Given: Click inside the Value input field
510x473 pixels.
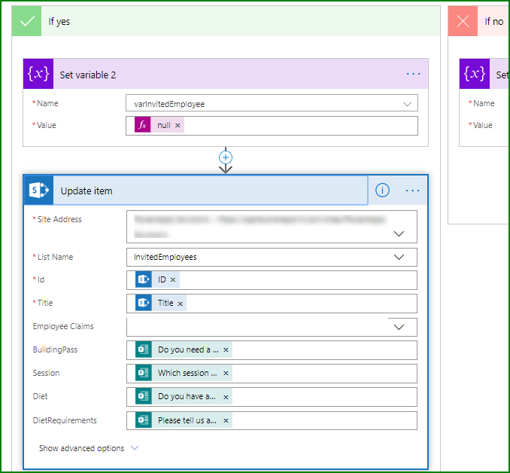Looking at the screenshot, I should [272, 126].
